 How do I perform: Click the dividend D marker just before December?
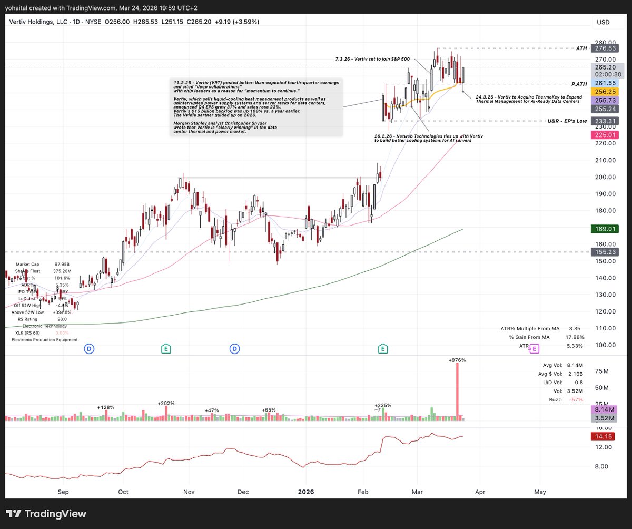coord(234,348)
